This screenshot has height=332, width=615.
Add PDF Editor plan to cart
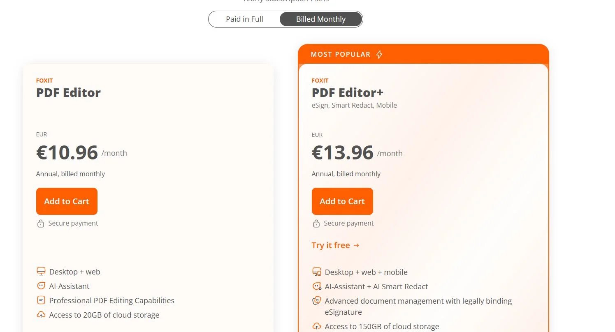pyautogui.click(x=67, y=201)
